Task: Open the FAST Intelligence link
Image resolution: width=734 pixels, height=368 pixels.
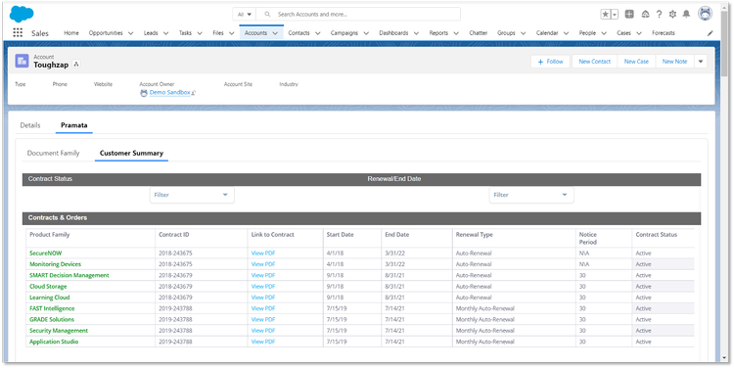Action: [x=52, y=308]
